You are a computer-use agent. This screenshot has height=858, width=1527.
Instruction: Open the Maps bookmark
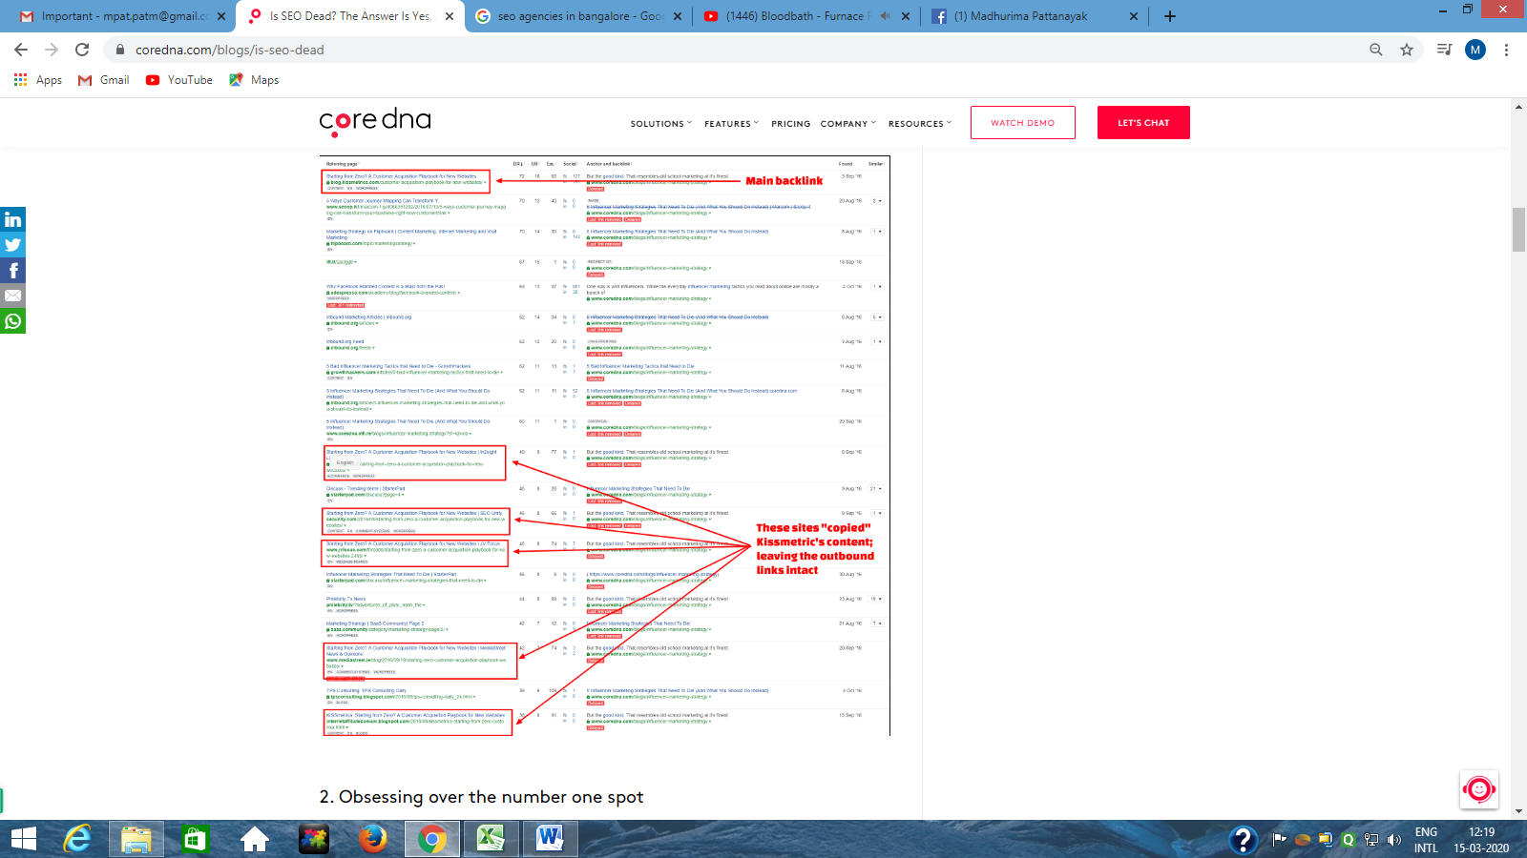(x=254, y=80)
